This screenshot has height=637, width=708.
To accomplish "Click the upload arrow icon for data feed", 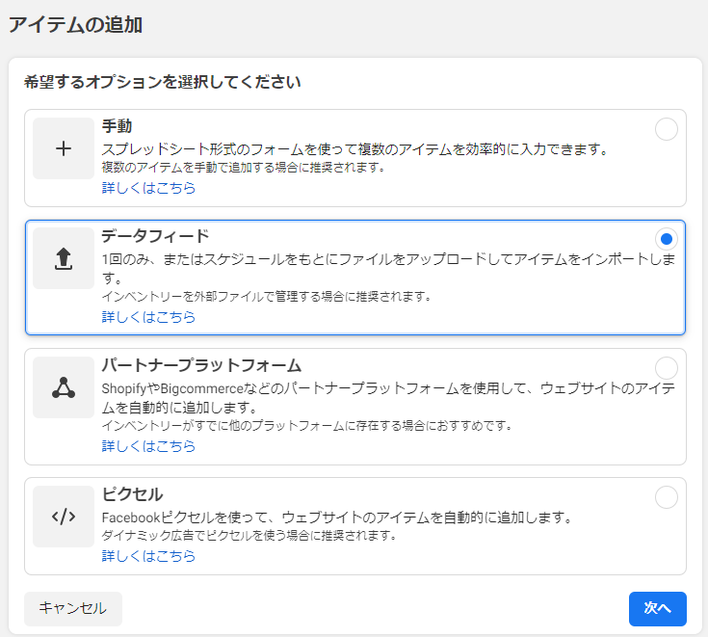I will point(64,258).
